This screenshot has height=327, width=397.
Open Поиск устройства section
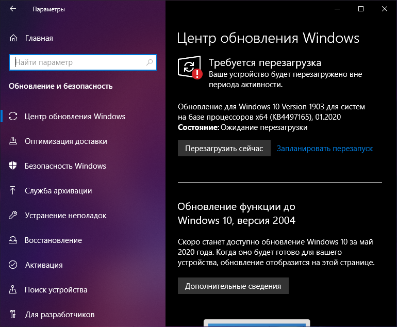point(56,290)
